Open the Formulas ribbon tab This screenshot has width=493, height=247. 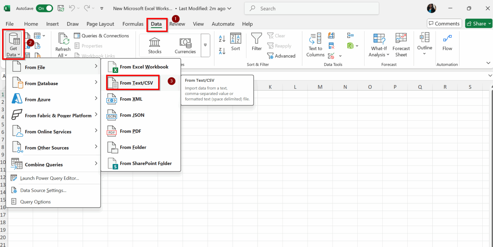(133, 24)
